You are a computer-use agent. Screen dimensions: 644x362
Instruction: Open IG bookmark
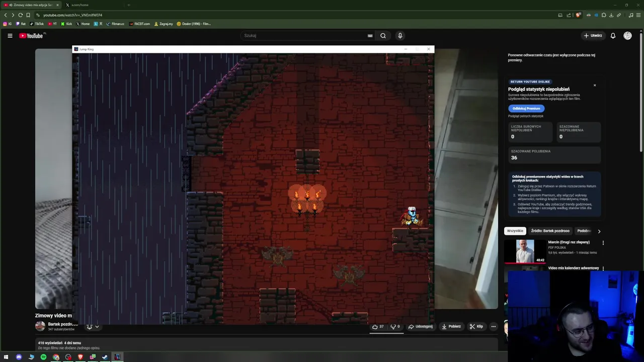tap(8, 24)
